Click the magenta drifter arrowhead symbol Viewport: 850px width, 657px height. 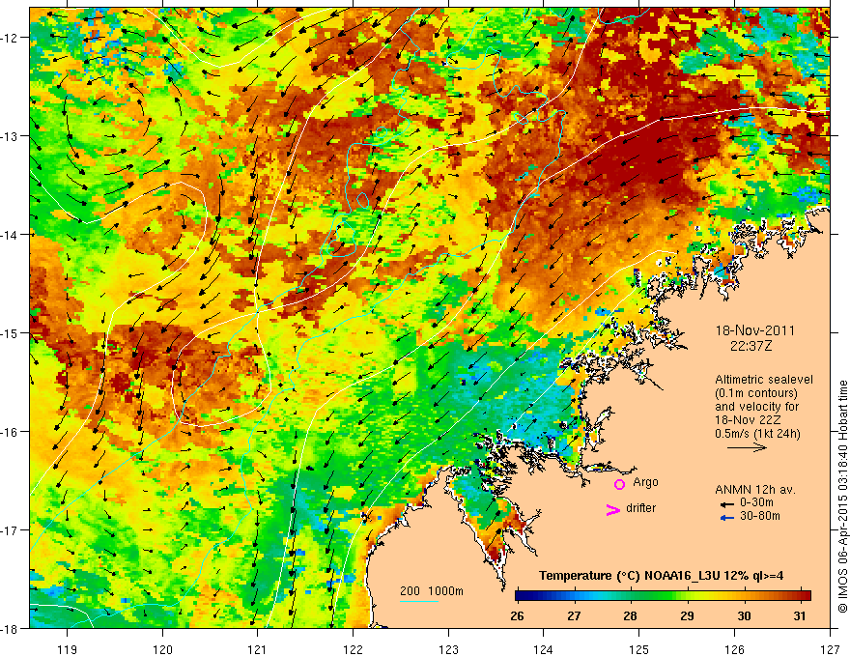coord(612,509)
